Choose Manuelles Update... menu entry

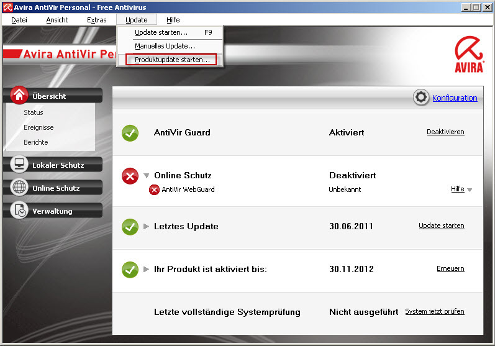(x=170, y=46)
